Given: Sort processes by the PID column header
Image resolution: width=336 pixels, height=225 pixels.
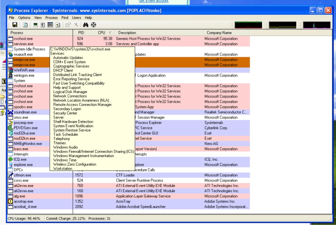Looking at the screenshot, I should coord(81,33).
